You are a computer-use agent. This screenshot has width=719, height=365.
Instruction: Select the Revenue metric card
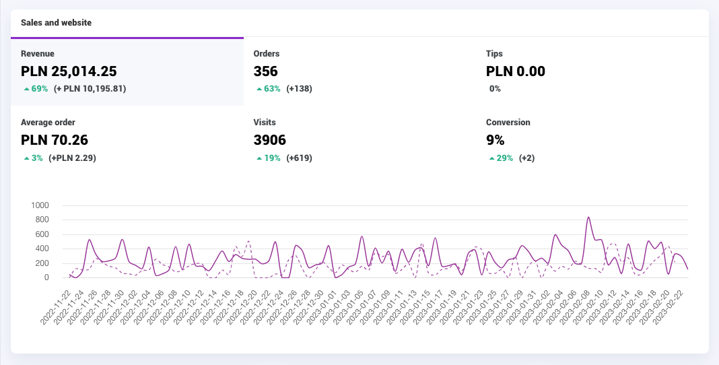(127, 71)
